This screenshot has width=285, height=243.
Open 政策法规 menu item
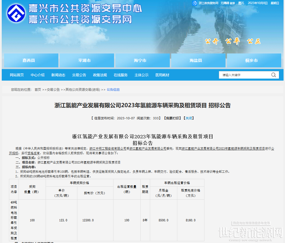[x=100, y=75]
